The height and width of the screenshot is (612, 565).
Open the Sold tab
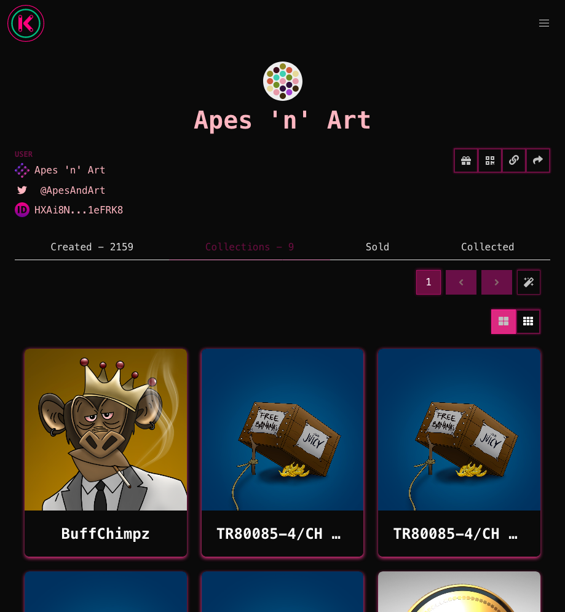pyautogui.click(x=377, y=247)
